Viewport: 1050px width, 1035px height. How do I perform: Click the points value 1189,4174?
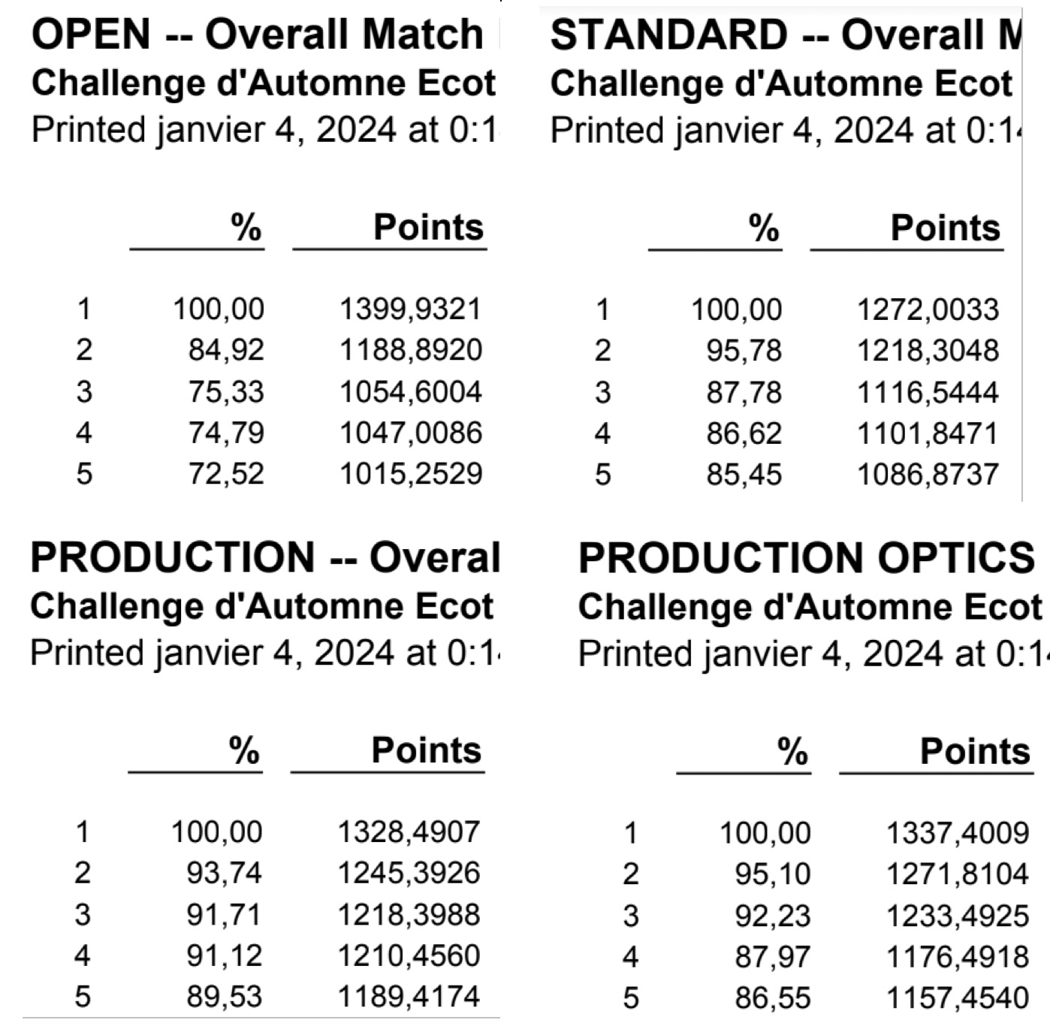[x=408, y=997]
